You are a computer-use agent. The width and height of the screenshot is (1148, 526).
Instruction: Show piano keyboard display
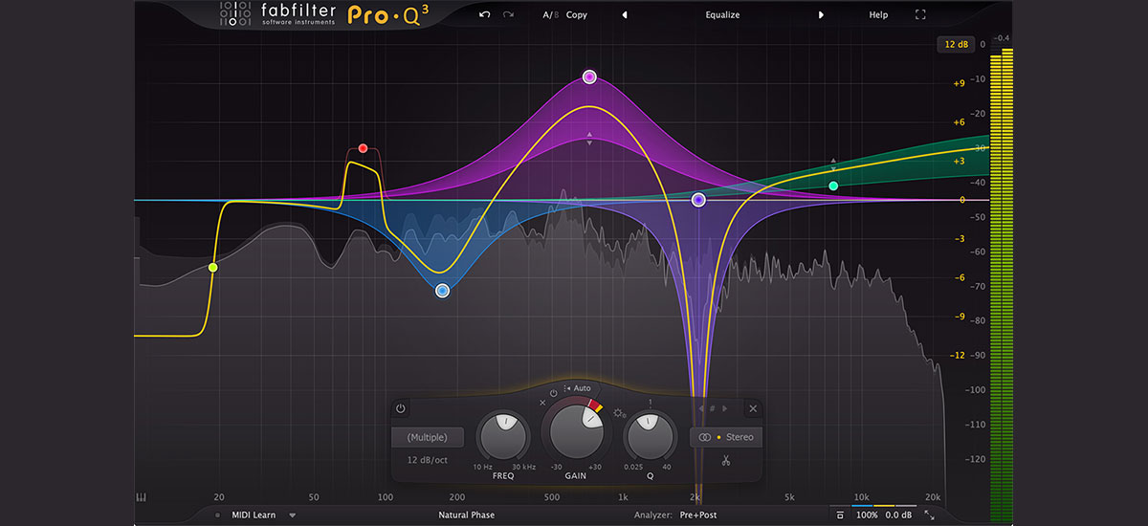click(142, 497)
